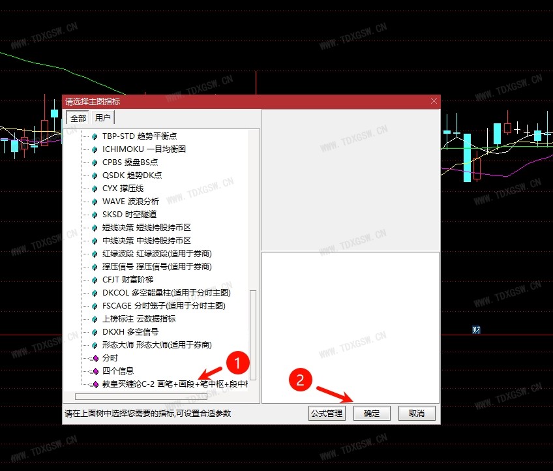The image size is (553, 471).
Task: Select 形态大师(适用于券商) indicator
Action: pyautogui.click(x=157, y=345)
